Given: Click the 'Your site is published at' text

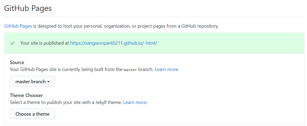Looking at the screenshot, I should (x=45, y=43).
